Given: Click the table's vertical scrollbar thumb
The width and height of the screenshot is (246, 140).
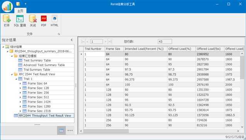Looking at the screenshot, I should click(x=242, y=67).
